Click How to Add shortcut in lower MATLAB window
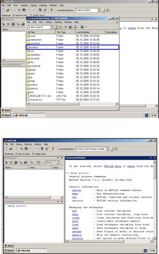 click(22, 154)
